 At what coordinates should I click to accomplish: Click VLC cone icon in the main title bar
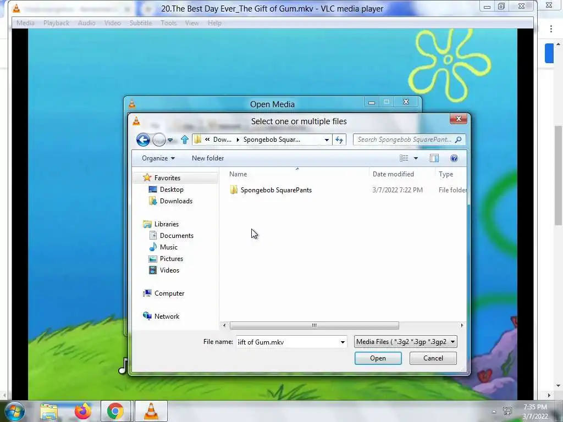[x=16, y=8]
